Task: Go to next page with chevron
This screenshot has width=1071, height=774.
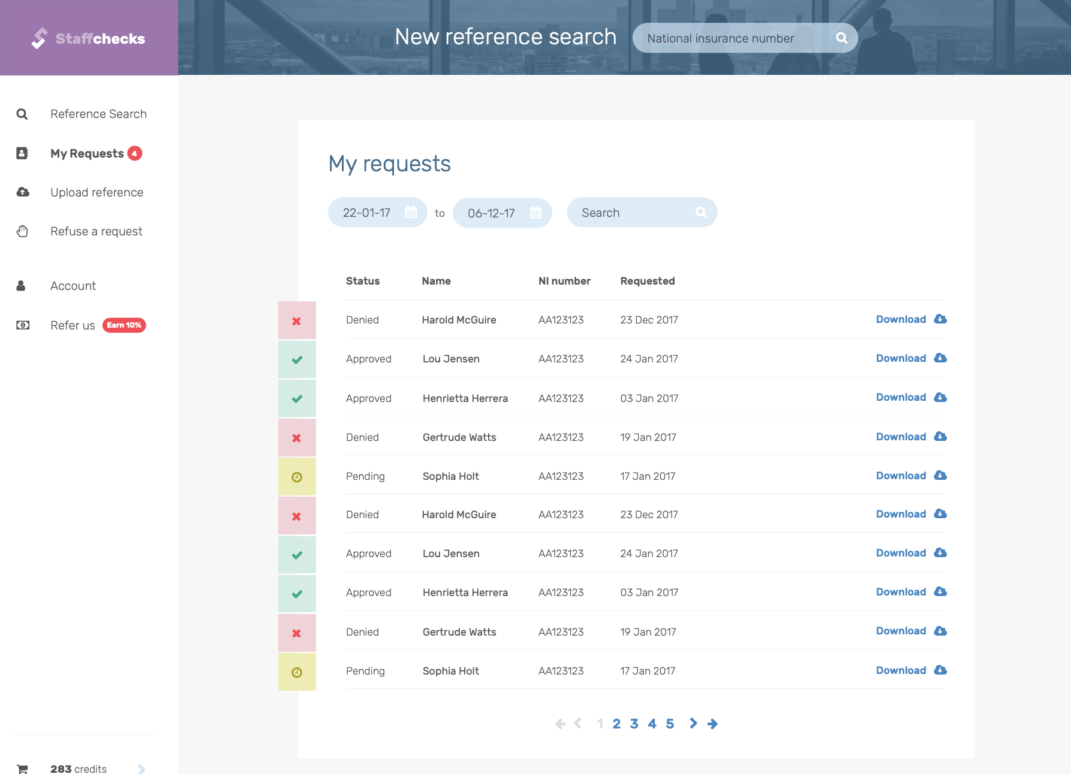Action: [693, 724]
